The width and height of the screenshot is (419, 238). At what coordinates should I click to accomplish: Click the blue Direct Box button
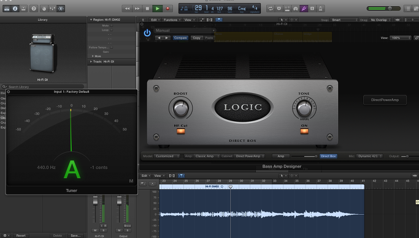[328, 156]
